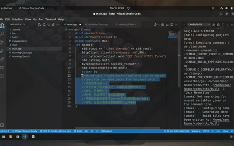Click the editor minimap preview
This screenshot has height=146, width=234.
(173, 35)
